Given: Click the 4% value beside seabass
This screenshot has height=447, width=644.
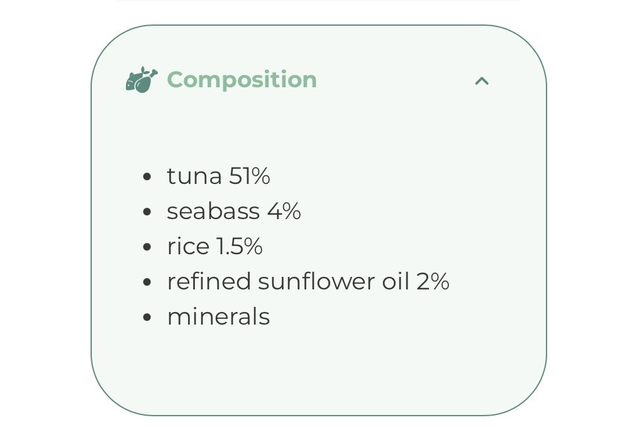Looking at the screenshot, I should (284, 212).
